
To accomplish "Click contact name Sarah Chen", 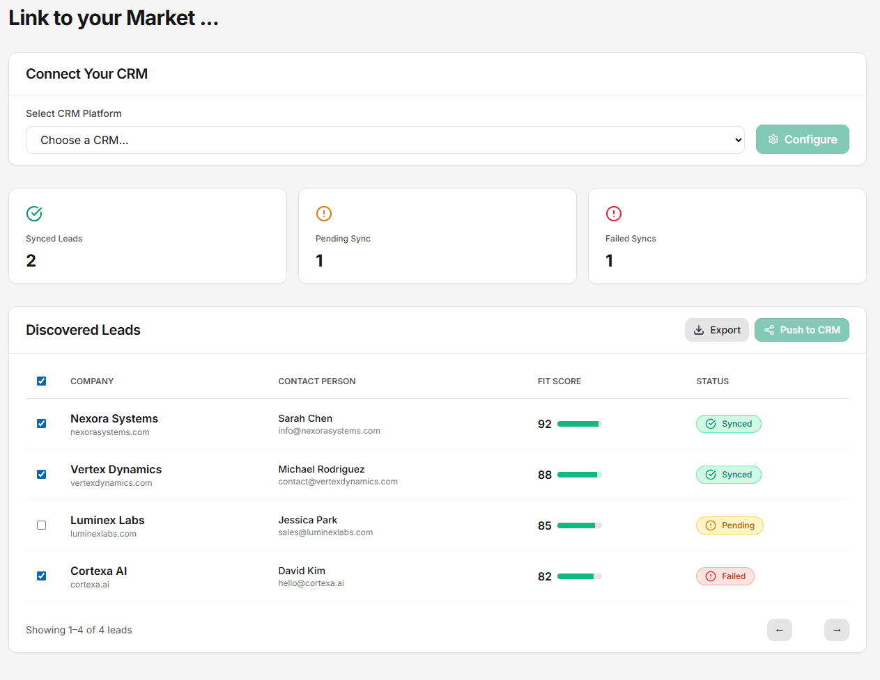I will (x=305, y=418).
